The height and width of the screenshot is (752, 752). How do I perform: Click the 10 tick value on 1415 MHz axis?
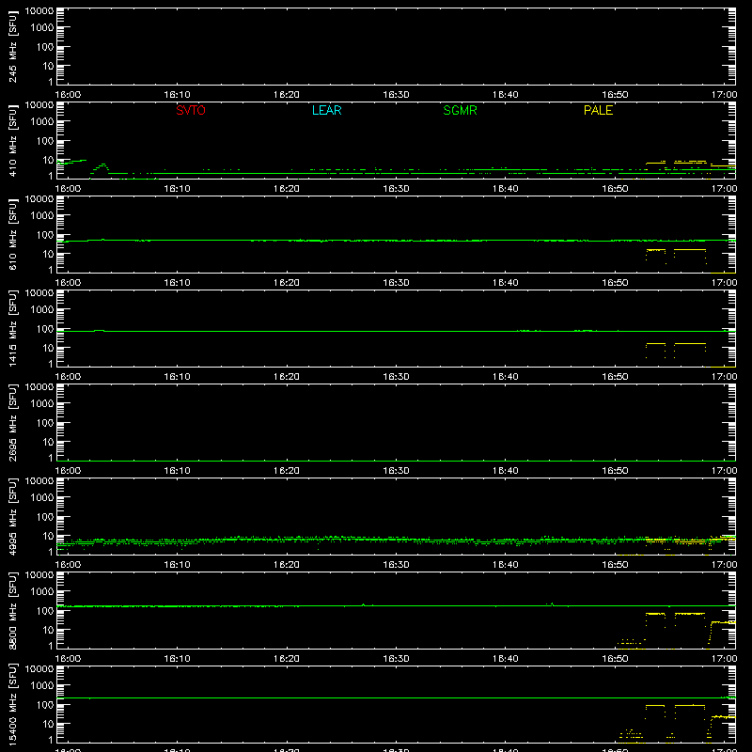48,348
